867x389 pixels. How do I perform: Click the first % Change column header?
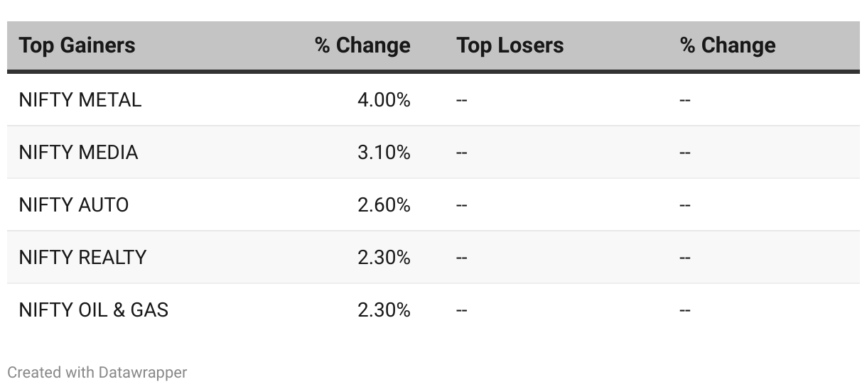pyautogui.click(x=362, y=45)
